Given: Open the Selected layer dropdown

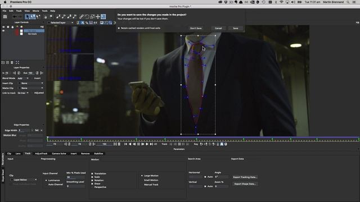Looking at the screenshot, I should (61, 22).
